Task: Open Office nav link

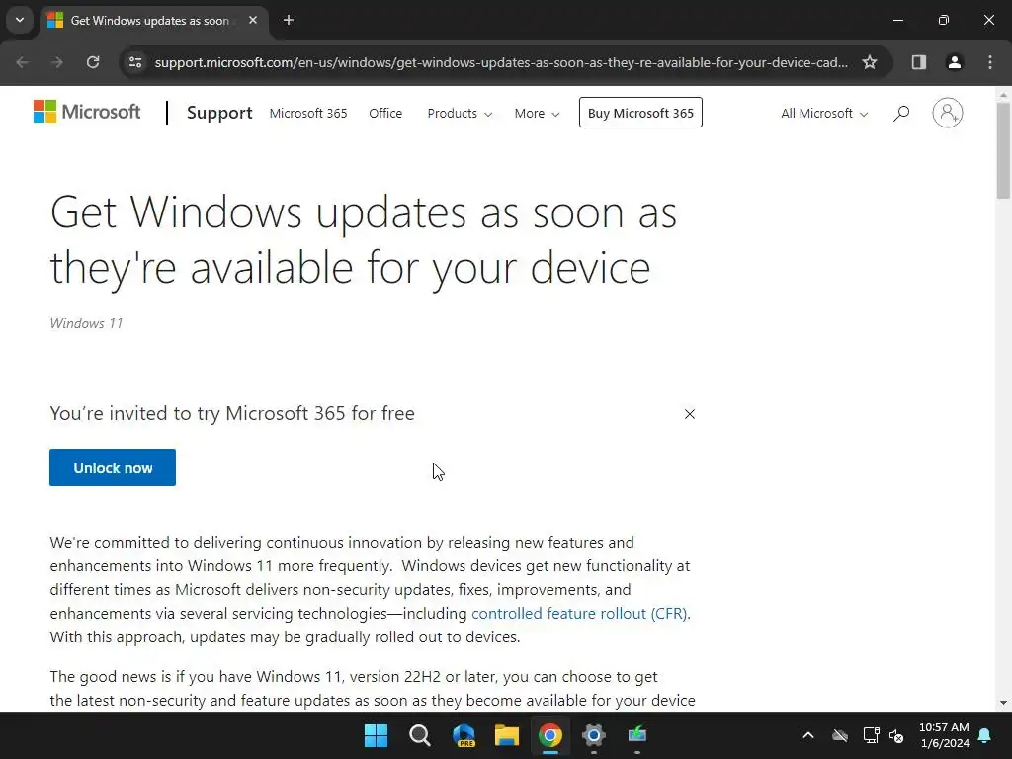Action: [x=385, y=113]
